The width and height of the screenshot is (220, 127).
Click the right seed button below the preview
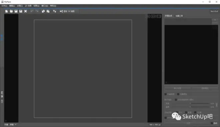click(x=205, y=88)
